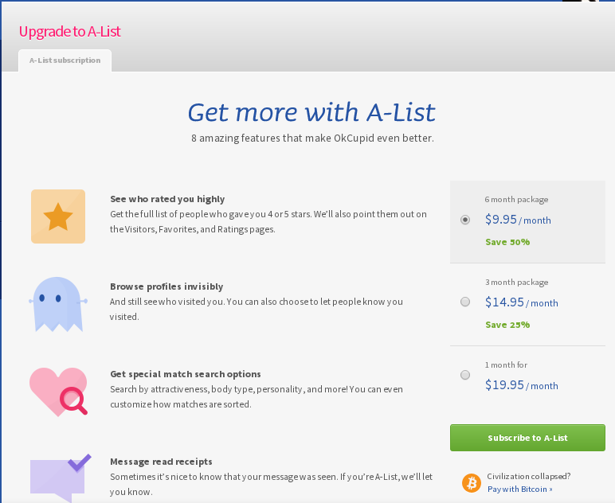Click the 'See who rated you highly' title
The image size is (615, 503).
click(167, 199)
